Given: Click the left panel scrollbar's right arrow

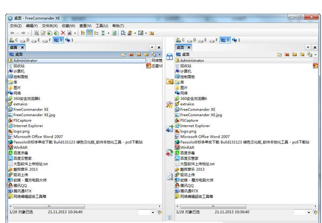Looking at the screenshot, I should click(159, 206).
